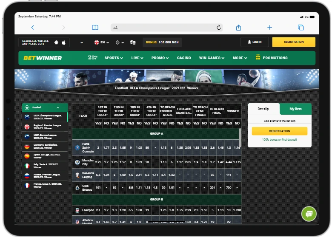The image size is (332, 237).
Task: Reload the page with refresh icon
Action: pyautogui.click(x=219, y=28)
